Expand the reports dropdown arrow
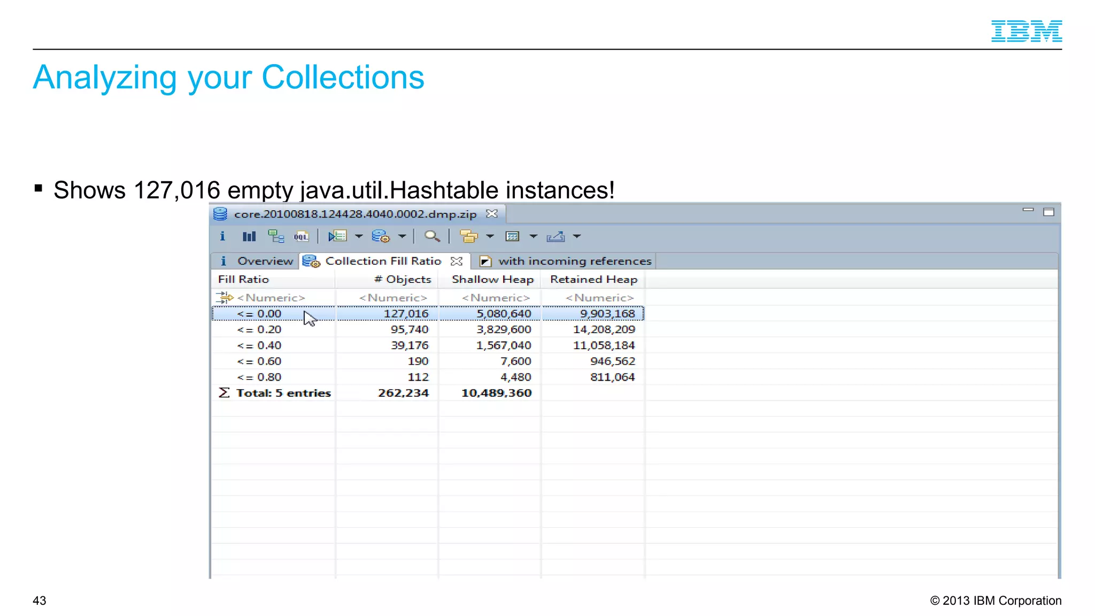Image resolution: width=1095 pixels, height=616 pixels. pos(359,236)
